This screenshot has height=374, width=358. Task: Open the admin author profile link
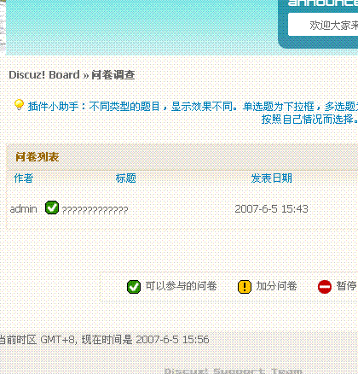click(x=24, y=209)
